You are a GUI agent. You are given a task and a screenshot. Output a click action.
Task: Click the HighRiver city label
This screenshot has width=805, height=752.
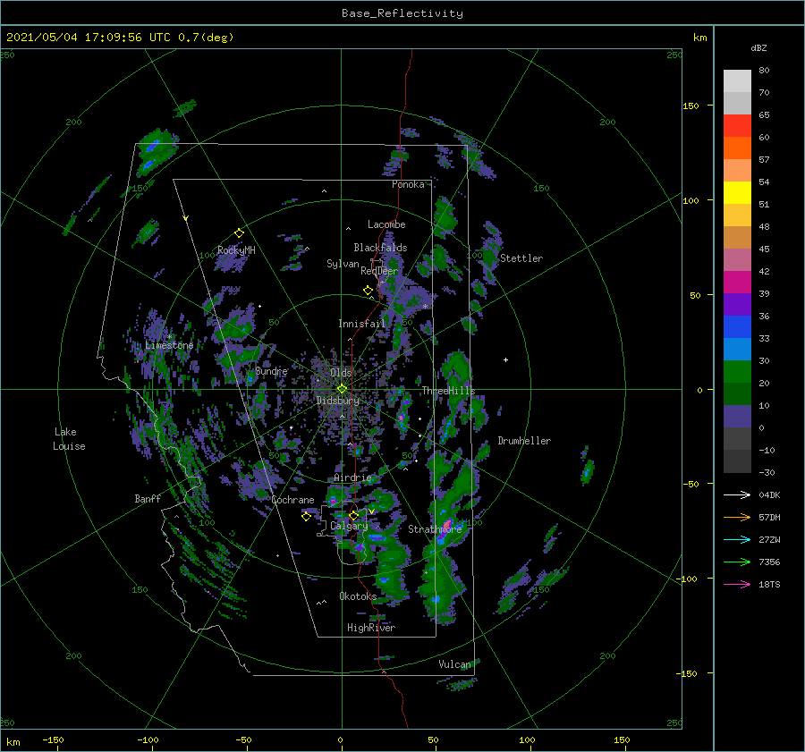371,628
